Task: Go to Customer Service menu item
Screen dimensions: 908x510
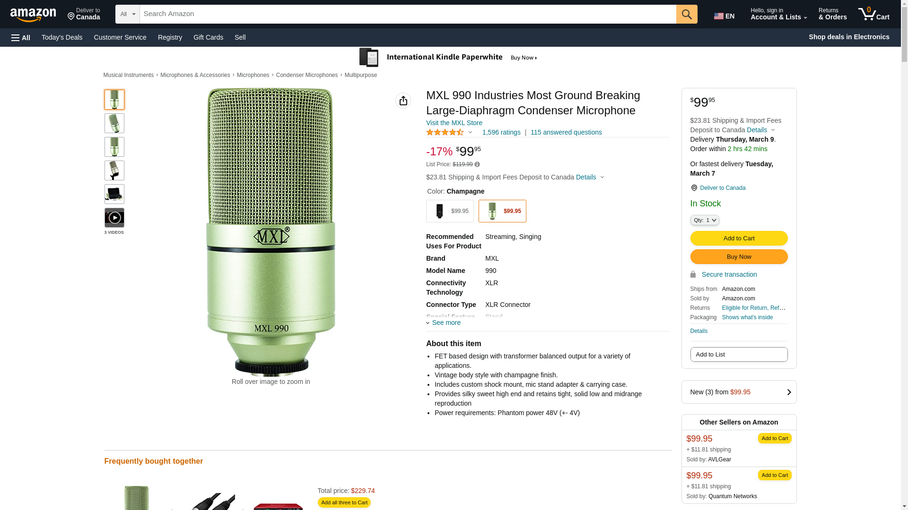Action: (x=120, y=37)
